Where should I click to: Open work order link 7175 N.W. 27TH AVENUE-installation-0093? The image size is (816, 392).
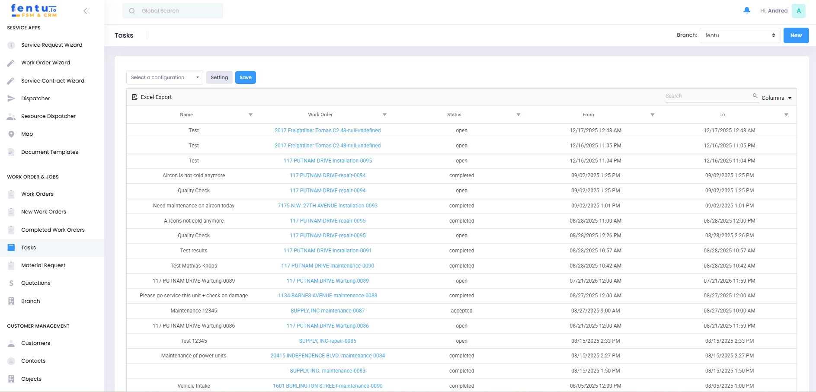(x=327, y=206)
